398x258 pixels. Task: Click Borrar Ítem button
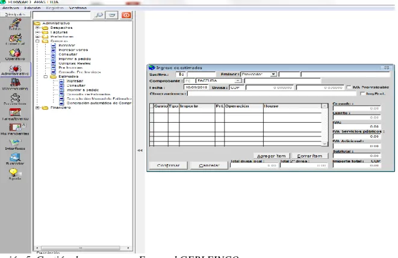click(309, 156)
